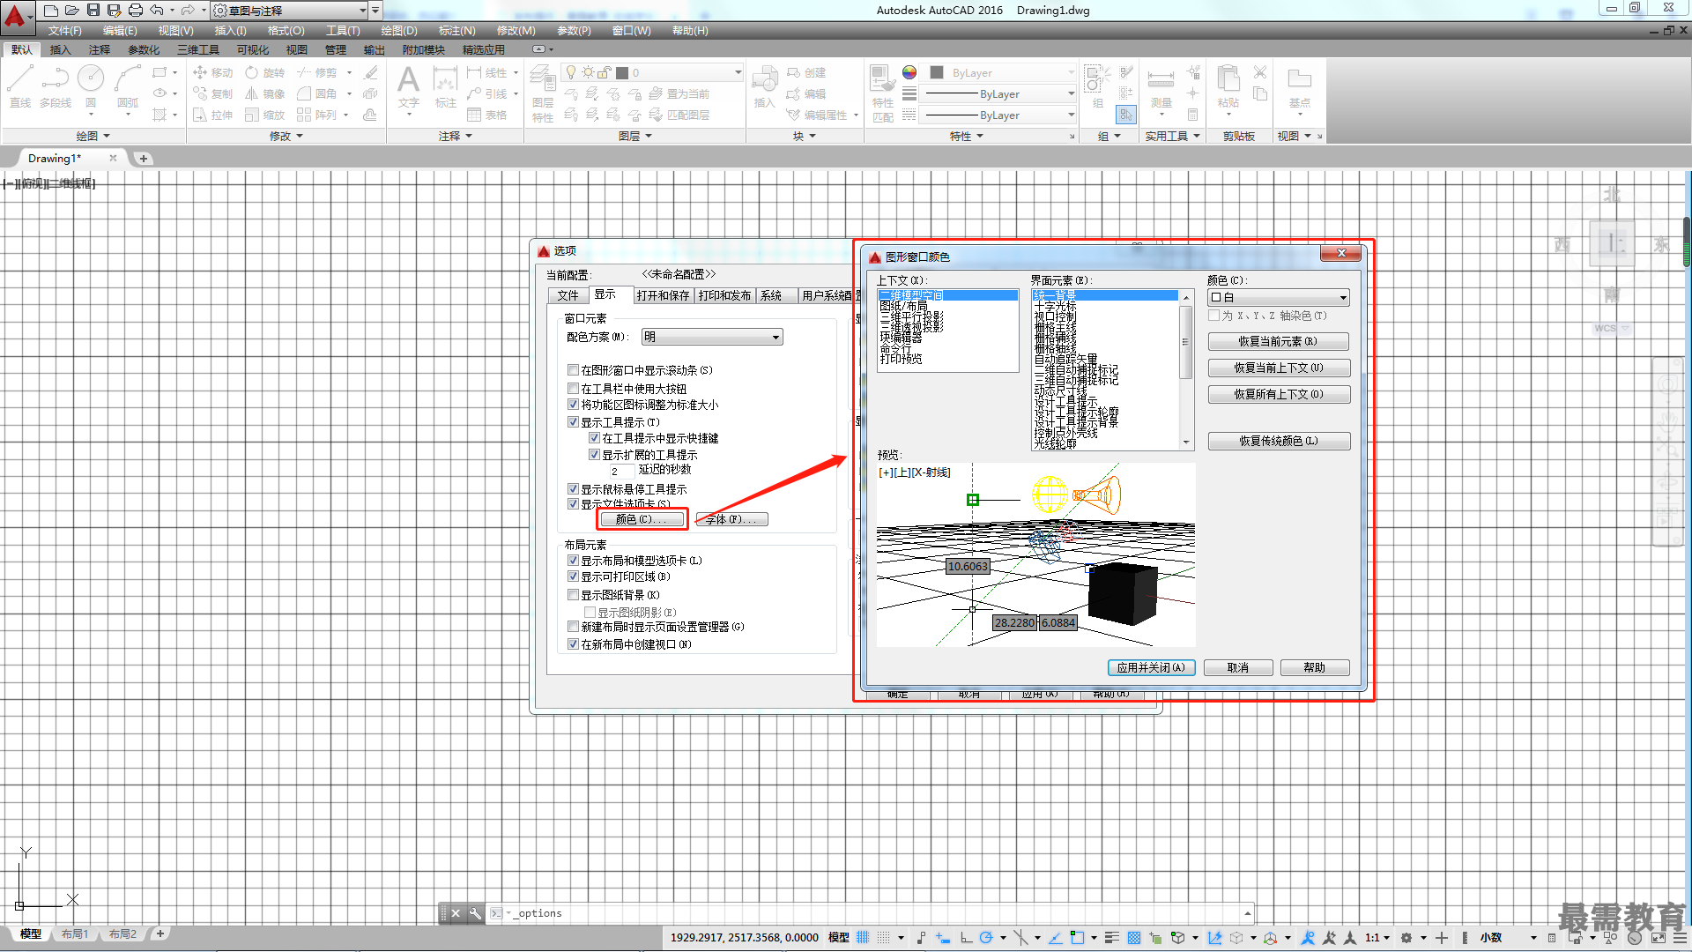
Task: Click the 字体(F)... button in Options
Action: click(732, 519)
